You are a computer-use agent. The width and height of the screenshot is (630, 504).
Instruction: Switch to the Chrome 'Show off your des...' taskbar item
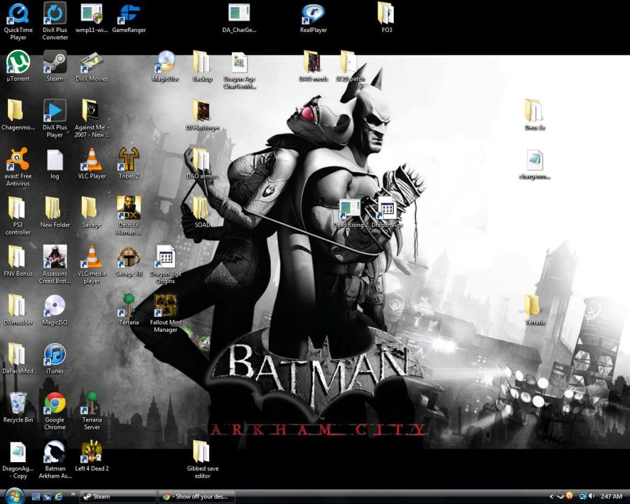coord(196,496)
